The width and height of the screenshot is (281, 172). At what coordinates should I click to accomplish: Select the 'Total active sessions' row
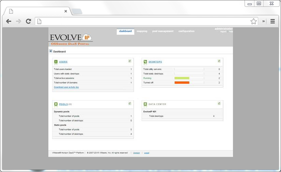tap(93, 78)
